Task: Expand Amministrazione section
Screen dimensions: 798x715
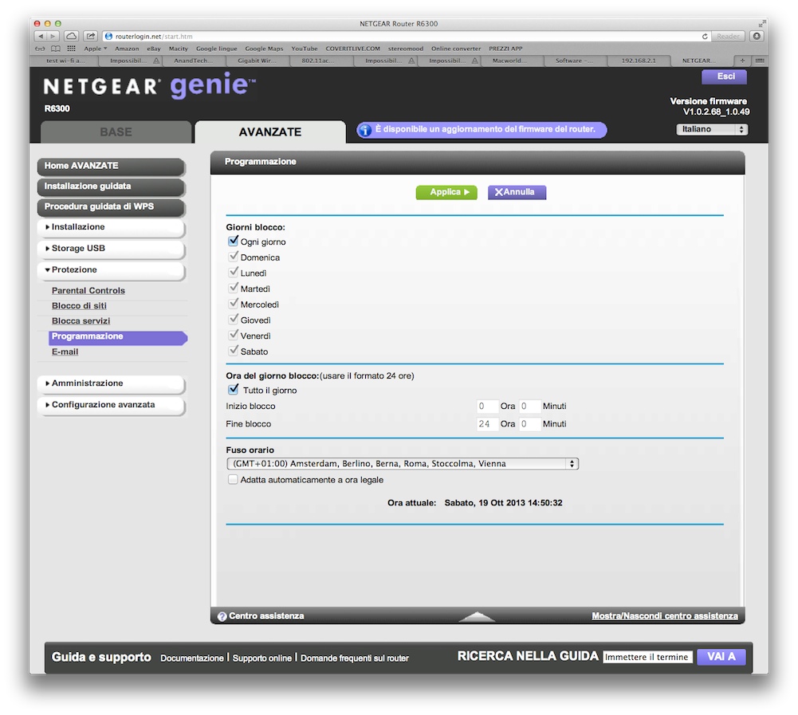Action: [x=111, y=383]
